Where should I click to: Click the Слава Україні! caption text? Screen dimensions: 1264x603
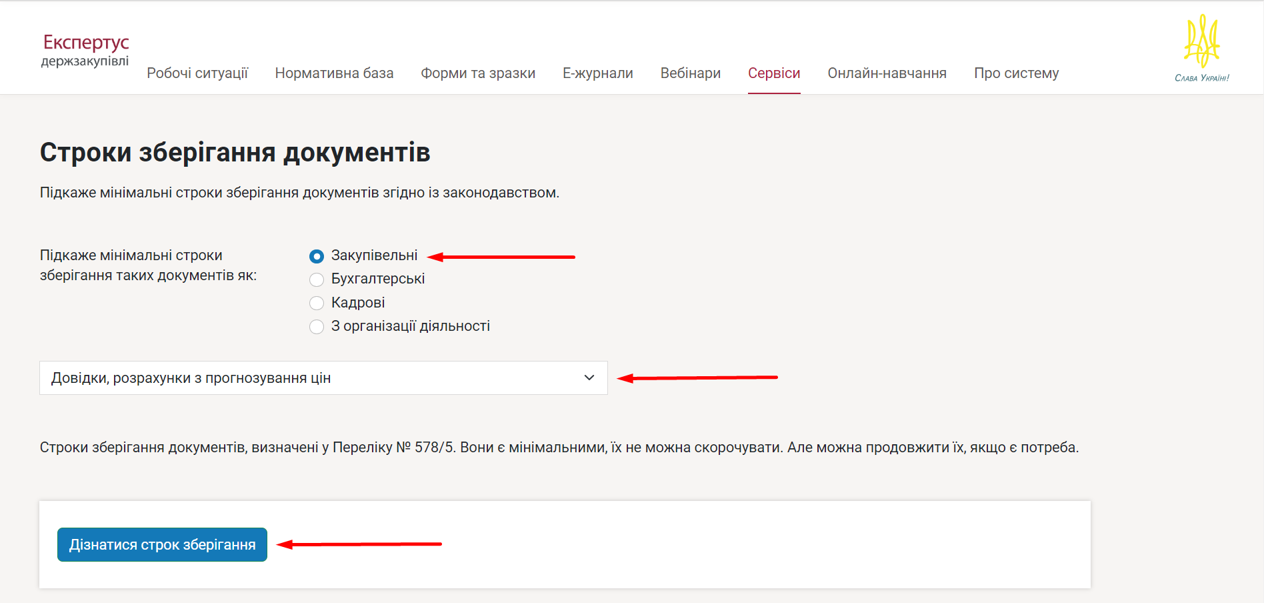[1201, 78]
